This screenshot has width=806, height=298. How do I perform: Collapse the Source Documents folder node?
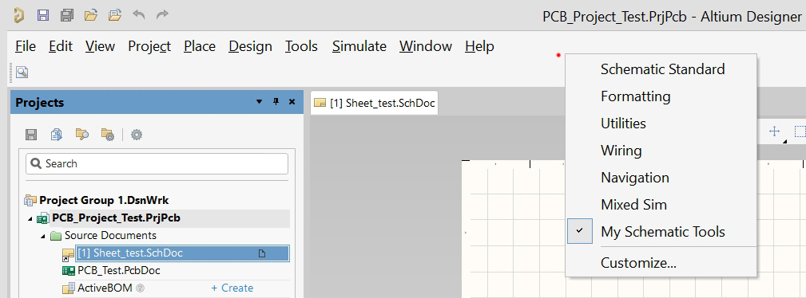[42, 237]
